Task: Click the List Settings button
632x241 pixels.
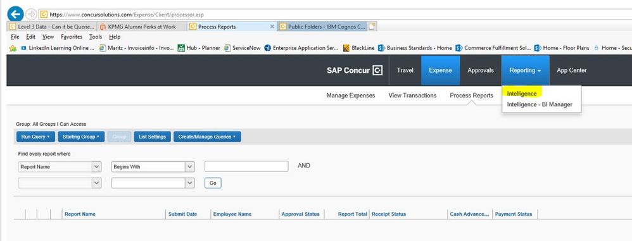Action: click(153, 137)
